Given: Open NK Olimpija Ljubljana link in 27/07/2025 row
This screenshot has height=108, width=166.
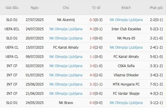Looking at the screenshot, I should (x=126, y=20).
